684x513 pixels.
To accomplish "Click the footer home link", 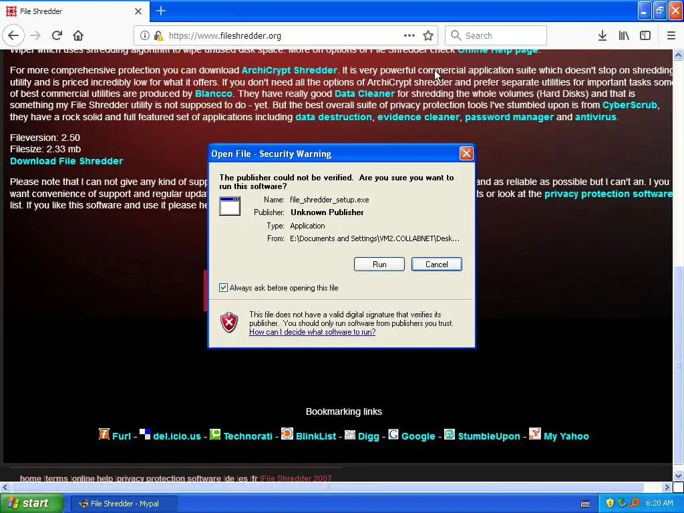I will click(31, 478).
